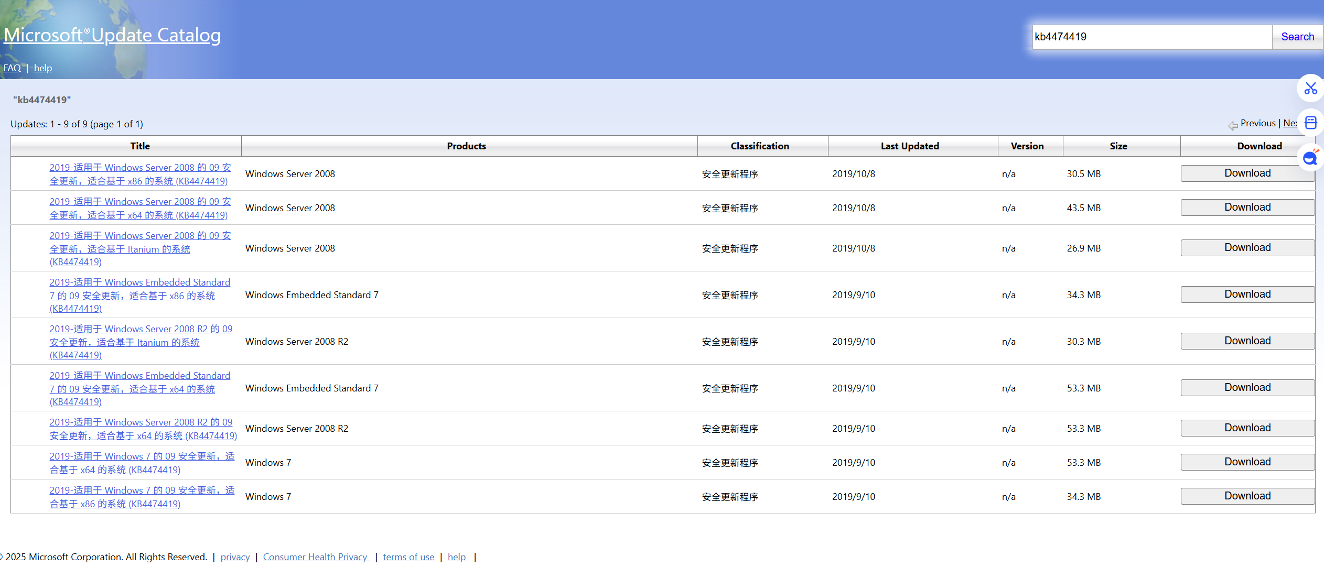Screen dimensions: 1324x578
Task: Click the scissors screenshot floating icon
Action: click(1310, 88)
